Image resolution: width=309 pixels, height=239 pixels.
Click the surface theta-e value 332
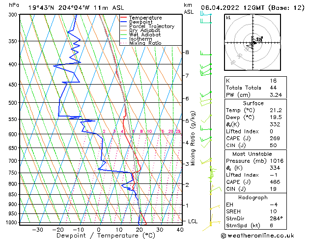click(275, 124)
